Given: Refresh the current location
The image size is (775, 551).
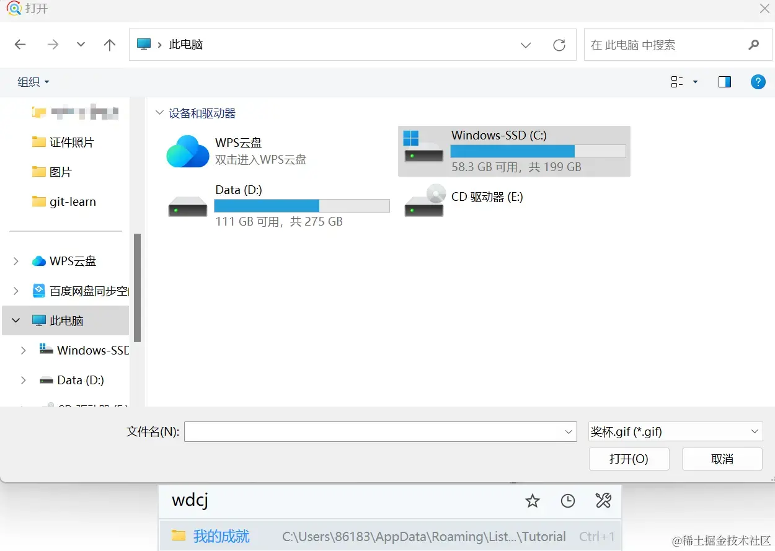Looking at the screenshot, I should point(559,45).
